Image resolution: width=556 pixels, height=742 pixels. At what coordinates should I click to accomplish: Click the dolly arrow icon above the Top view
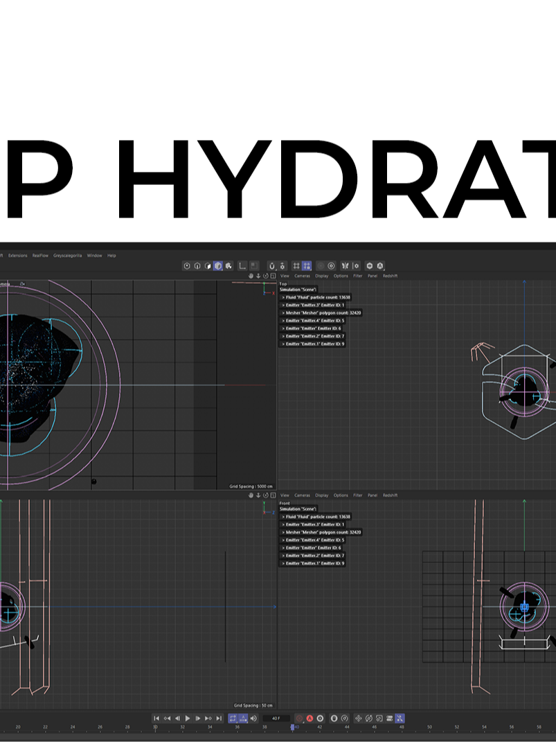258,276
